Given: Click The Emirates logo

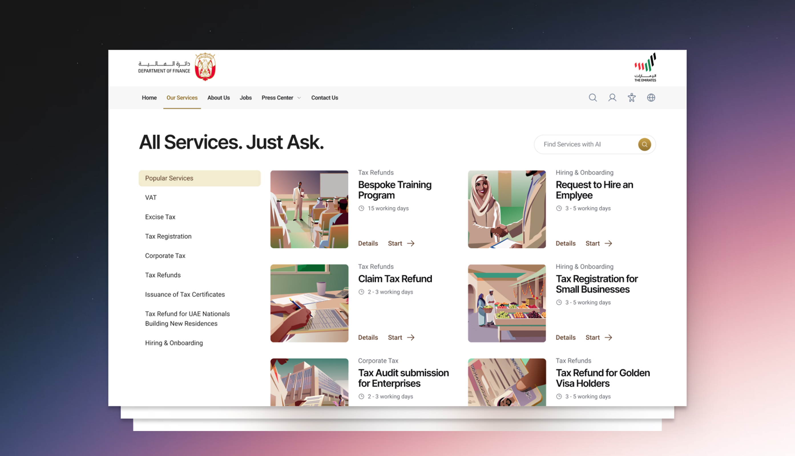Looking at the screenshot, I should [x=645, y=67].
